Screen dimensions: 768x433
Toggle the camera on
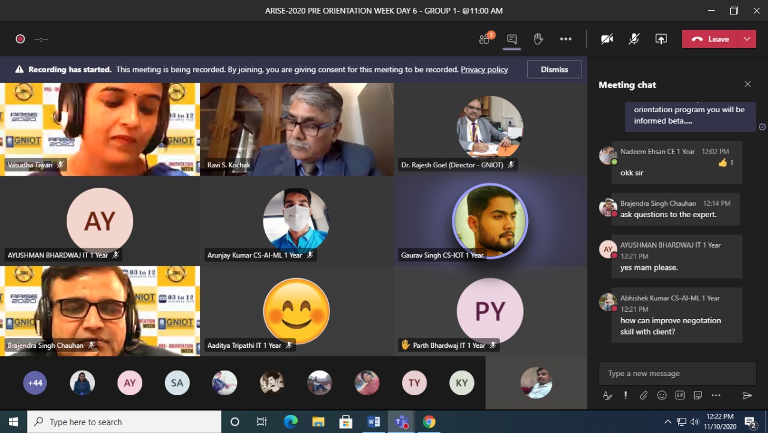(x=607, y=39)
